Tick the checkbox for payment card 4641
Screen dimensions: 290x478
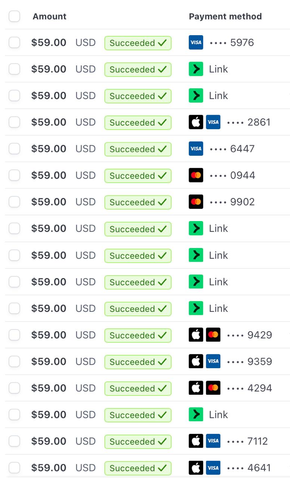click(14, 468)
